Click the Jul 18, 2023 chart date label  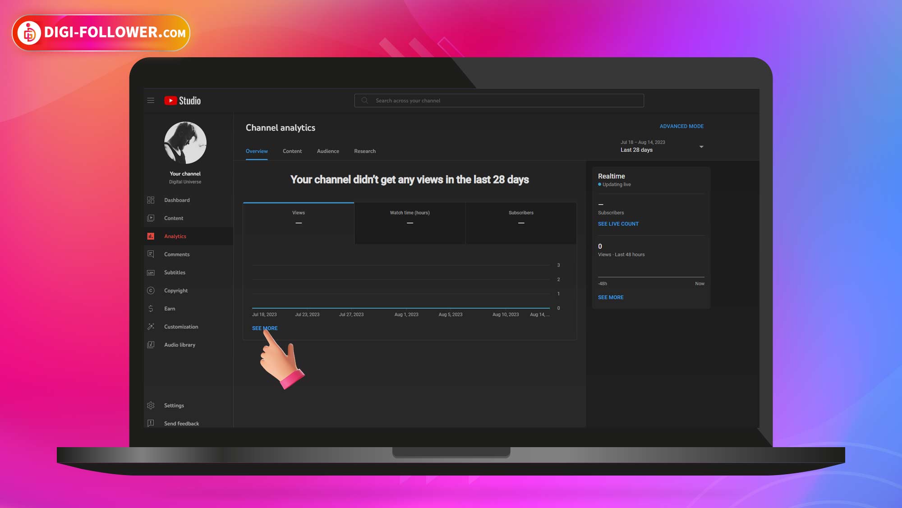pyautogui.click(x=264, y=315)
